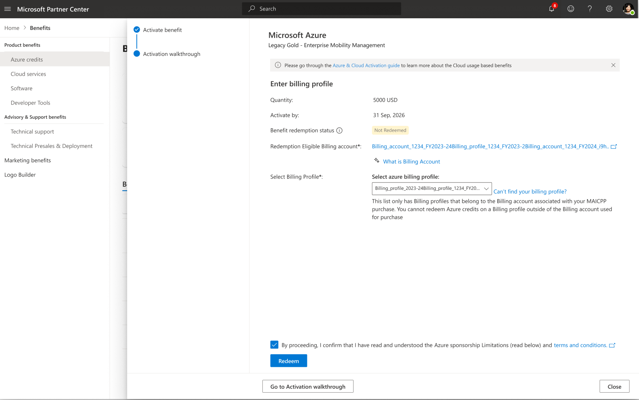Click the info icon in the banner
The width and height of the screenshot is (639, 400).
pyautogui.click(x=278, y=65)
